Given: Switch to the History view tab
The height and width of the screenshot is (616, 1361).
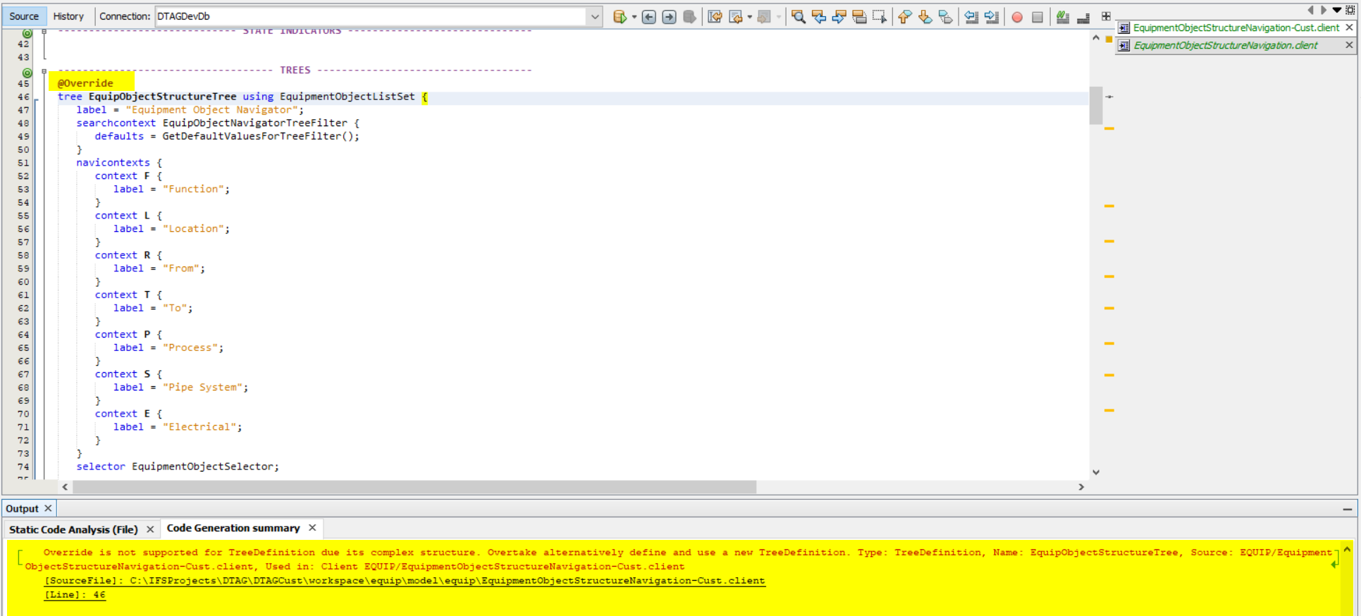Looking at the screenshot, I should tap(68, 16).
